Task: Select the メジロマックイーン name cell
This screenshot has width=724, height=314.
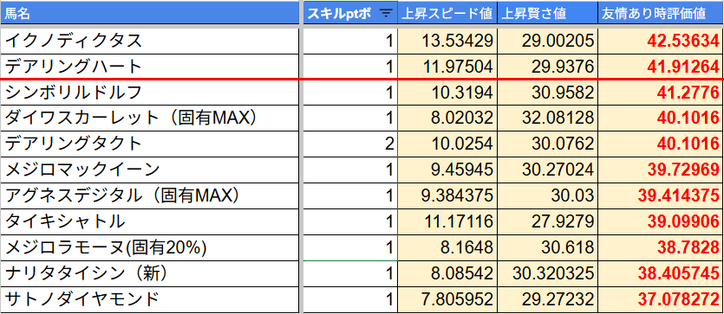Action: pos(150,170)
